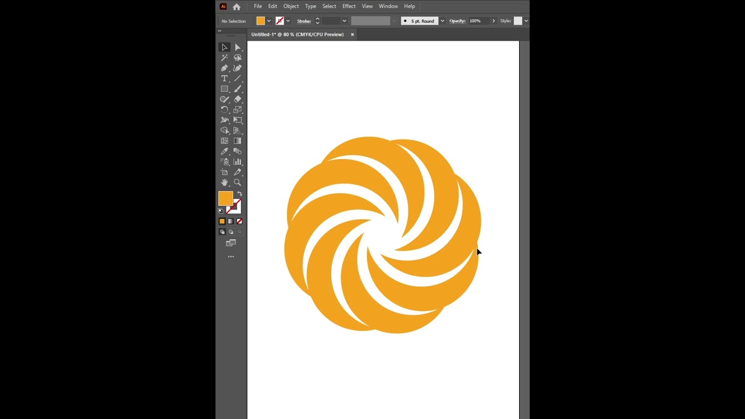This screenshot has width=745, height=419.
Task: Set paint mode to Color button
Action: pos(222,221)
